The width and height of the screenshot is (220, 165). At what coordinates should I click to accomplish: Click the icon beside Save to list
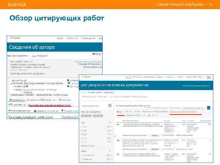coord(35,111)
